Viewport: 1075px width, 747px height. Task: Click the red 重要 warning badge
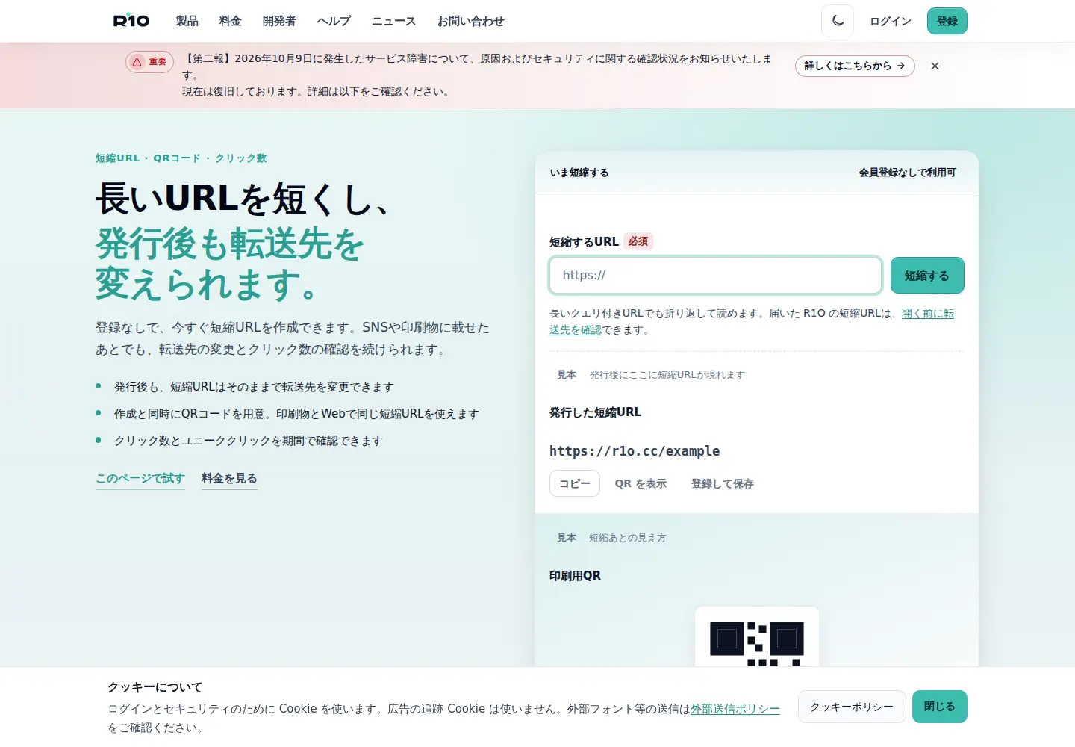tap(149, 62)
